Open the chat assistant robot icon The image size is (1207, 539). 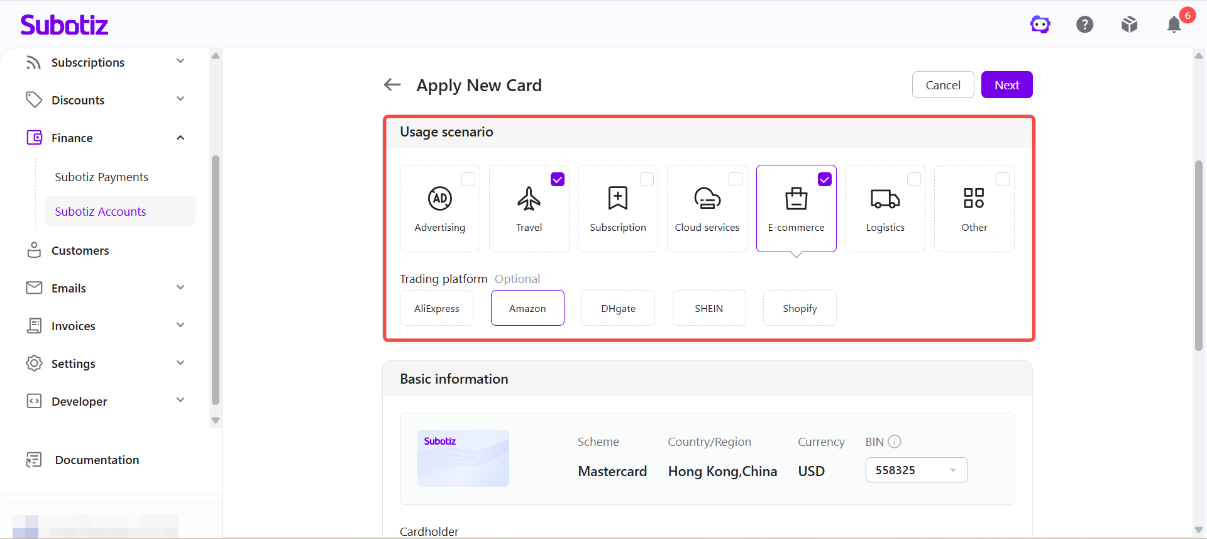click(1040, 25)
